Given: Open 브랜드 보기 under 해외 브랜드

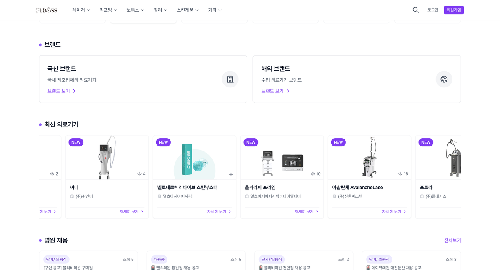Looking at the screenshot, I should (x=275, y=91).
